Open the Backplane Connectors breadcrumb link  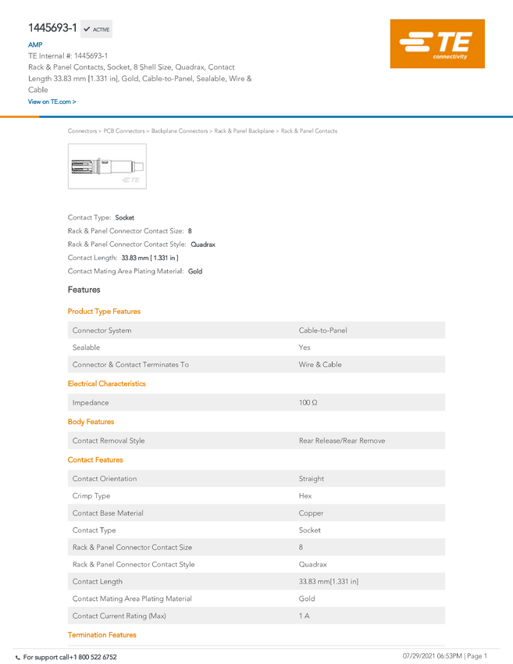coord(180,131)
